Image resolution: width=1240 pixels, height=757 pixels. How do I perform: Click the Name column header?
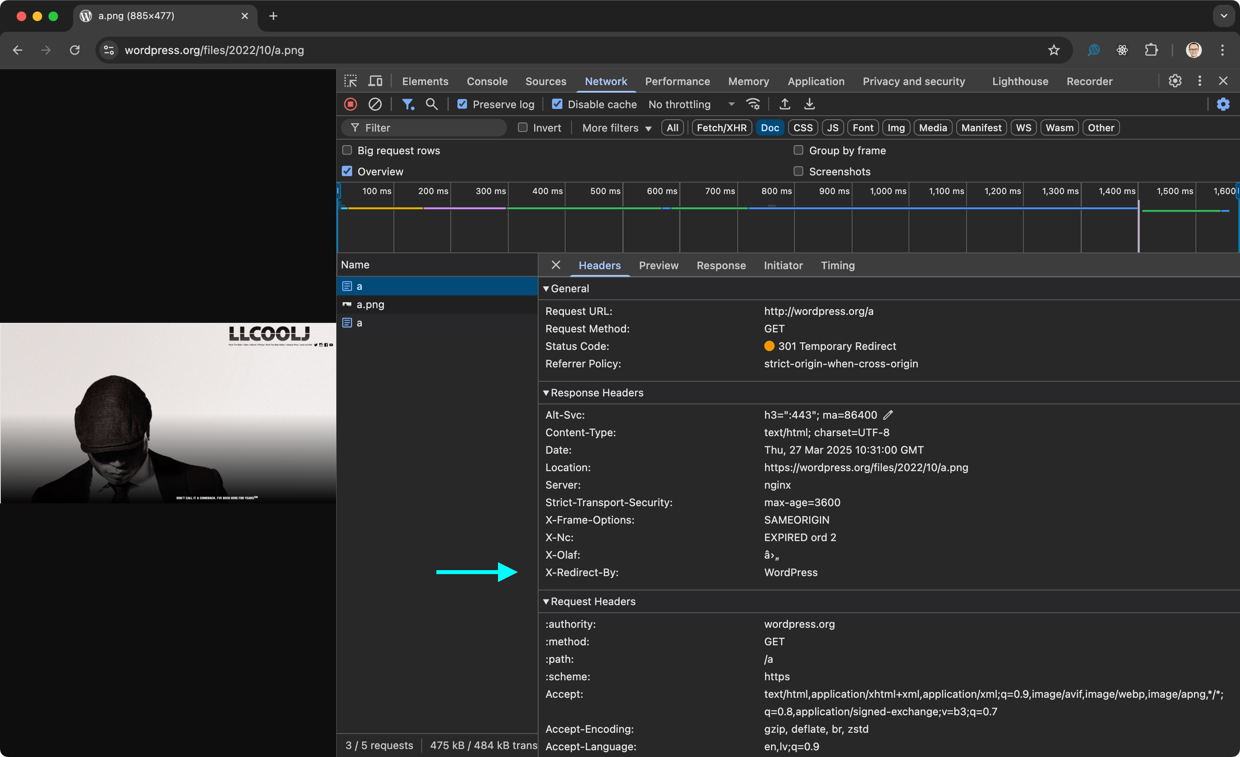[x=437, y=265]
